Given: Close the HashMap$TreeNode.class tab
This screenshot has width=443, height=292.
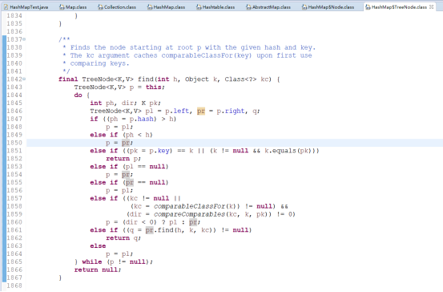Looking at the screenshot, I should coord(432,6).
